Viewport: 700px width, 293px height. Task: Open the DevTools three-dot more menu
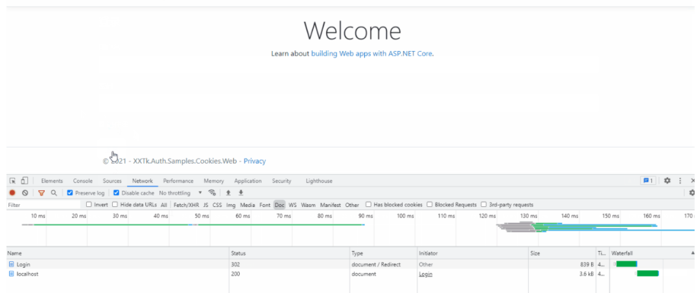tap(680, 181)
